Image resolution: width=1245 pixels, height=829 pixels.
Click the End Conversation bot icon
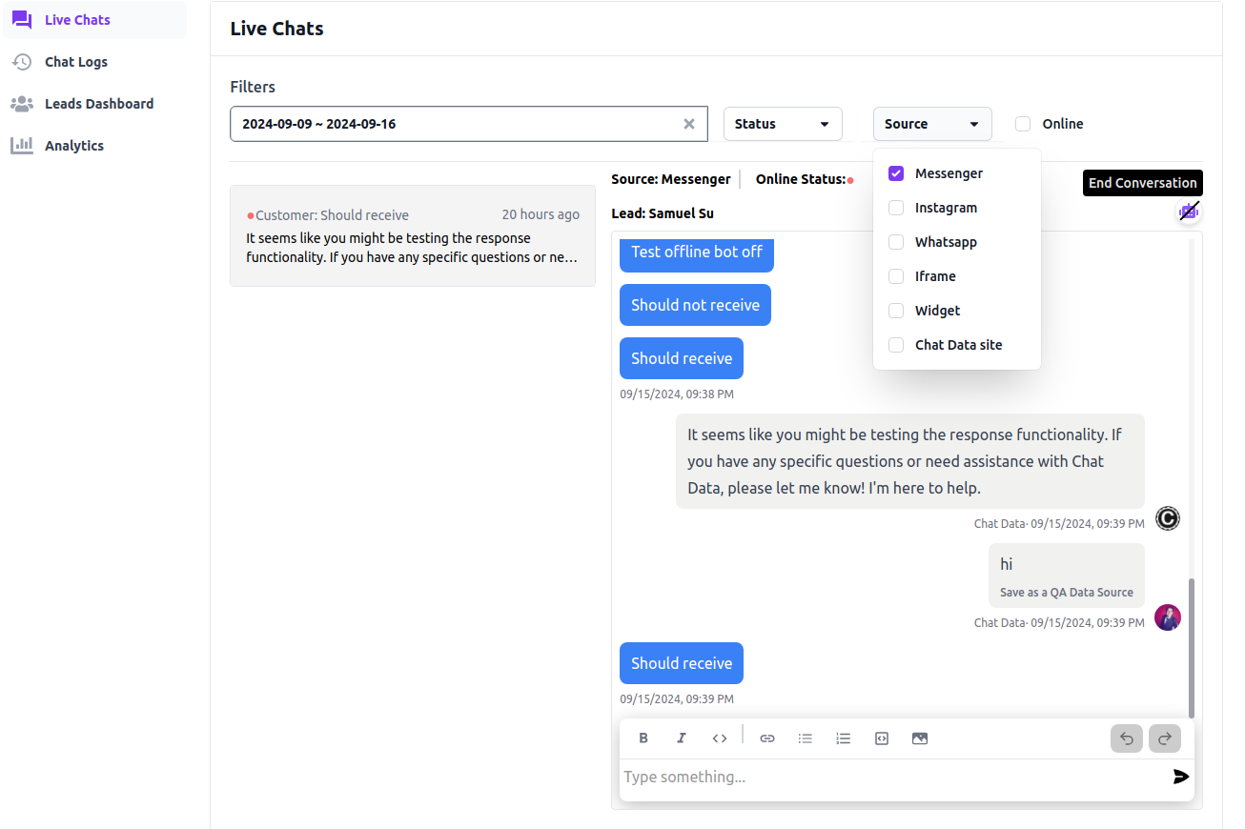pos(1189,212)
